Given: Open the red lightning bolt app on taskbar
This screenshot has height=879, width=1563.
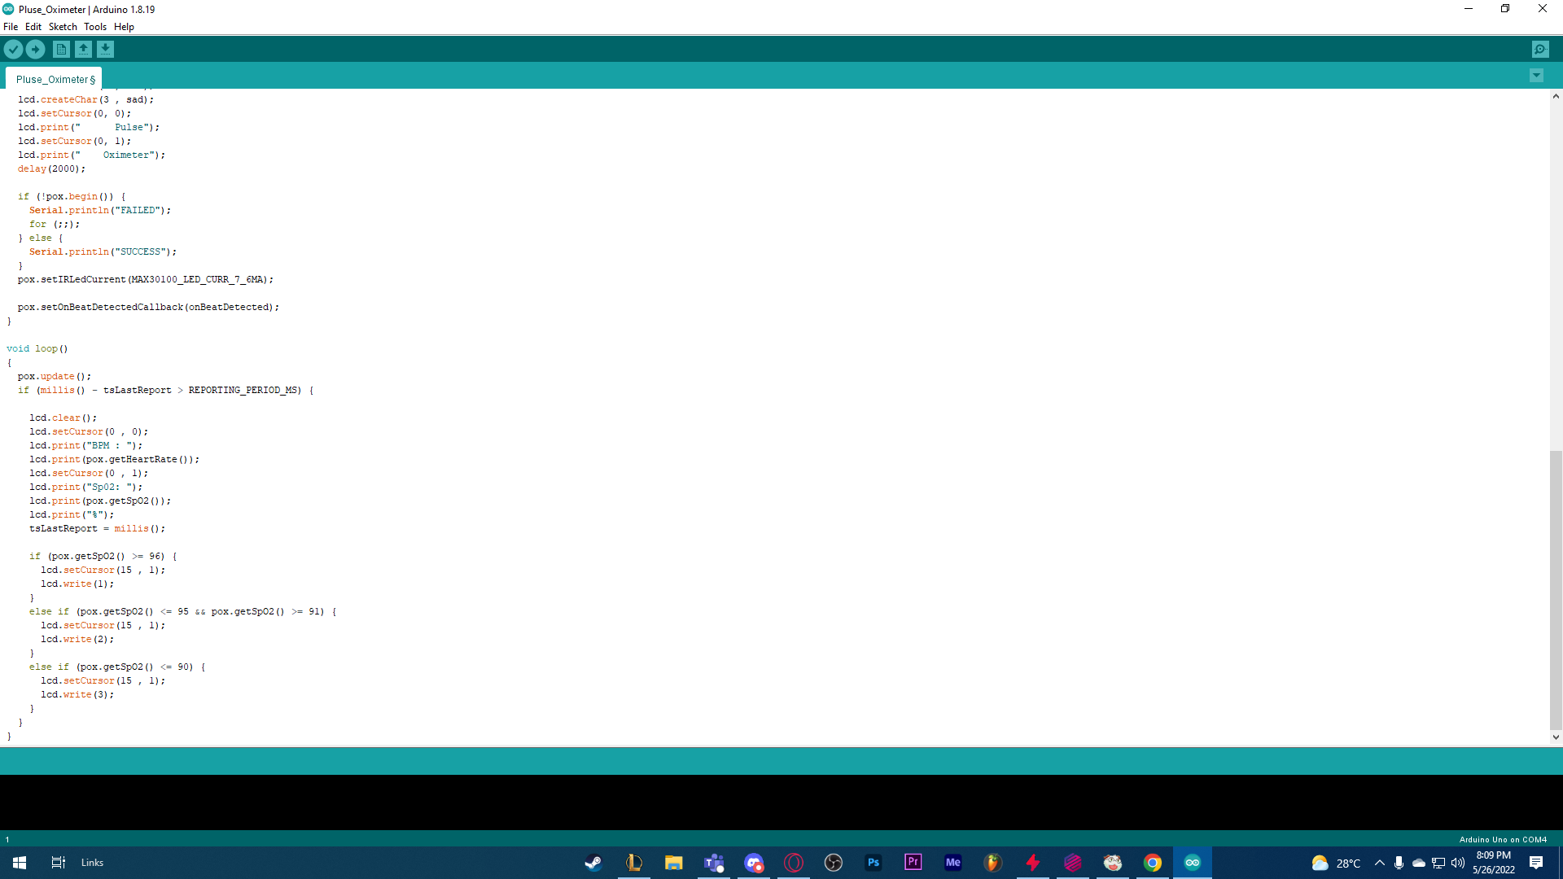Looking at the screenshot, I should [1033, 863].
